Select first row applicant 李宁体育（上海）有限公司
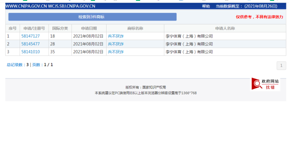This screenshot has width=289, height=154. pyautogui.click(x=189, y=36)
